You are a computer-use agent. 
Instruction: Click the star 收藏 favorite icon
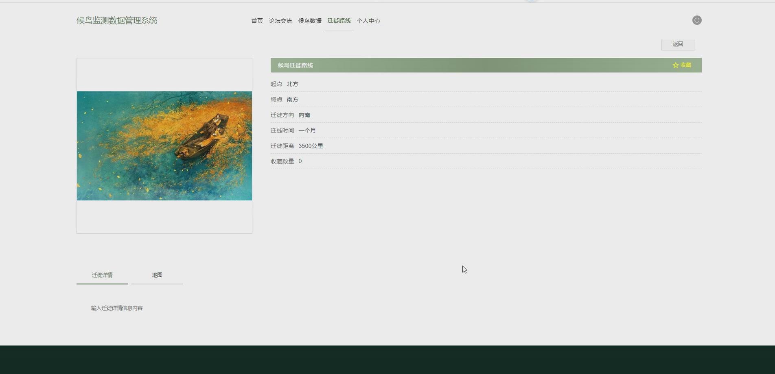676,65
